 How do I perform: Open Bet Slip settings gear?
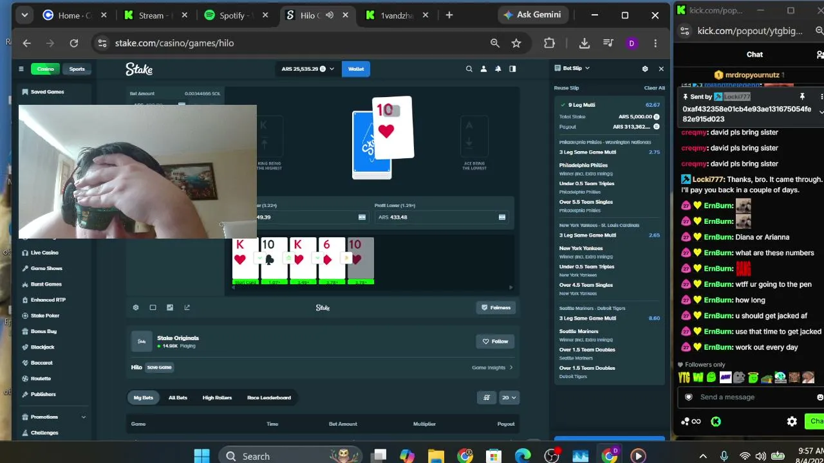[x=645, y=69]
